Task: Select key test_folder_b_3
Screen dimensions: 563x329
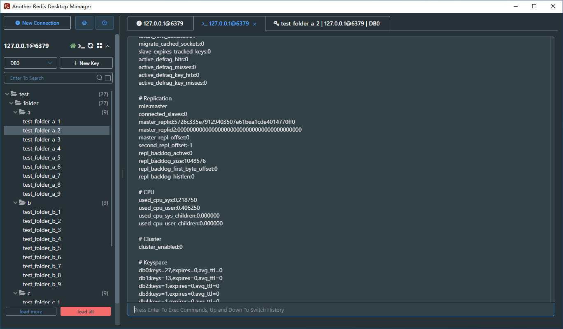Action: (x=56, y=230)
